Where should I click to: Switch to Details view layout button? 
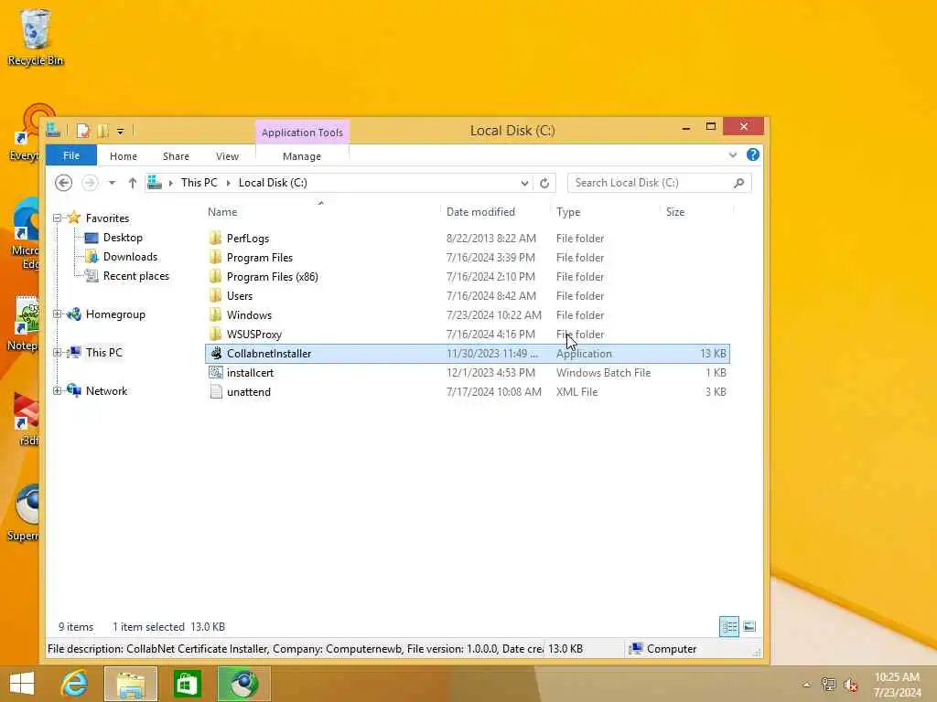pyautogui.click(x=729, y=627)
